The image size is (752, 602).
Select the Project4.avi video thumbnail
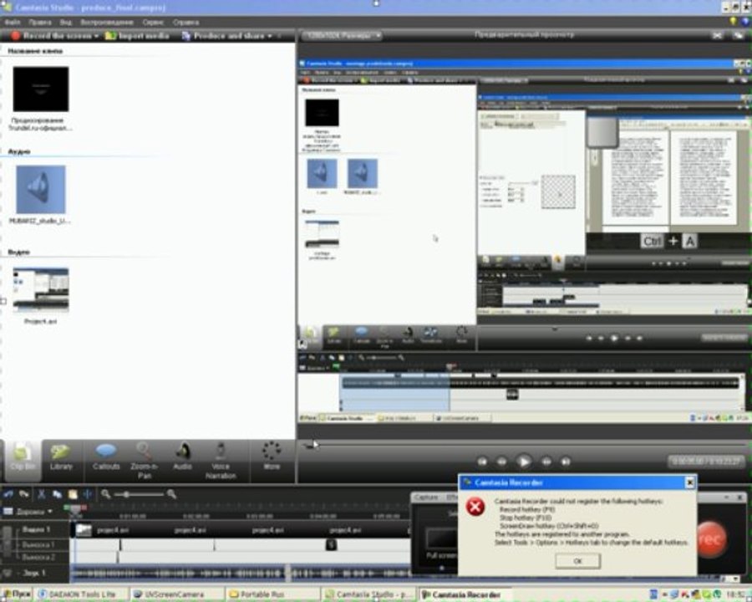[41, 290]
